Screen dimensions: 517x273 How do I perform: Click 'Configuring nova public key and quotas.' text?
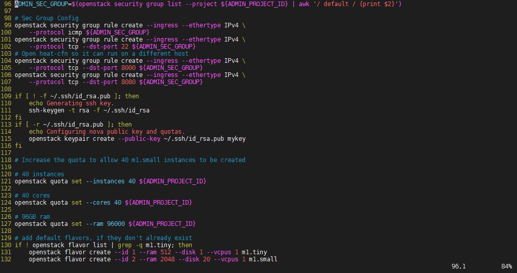[x=116, y=131]
